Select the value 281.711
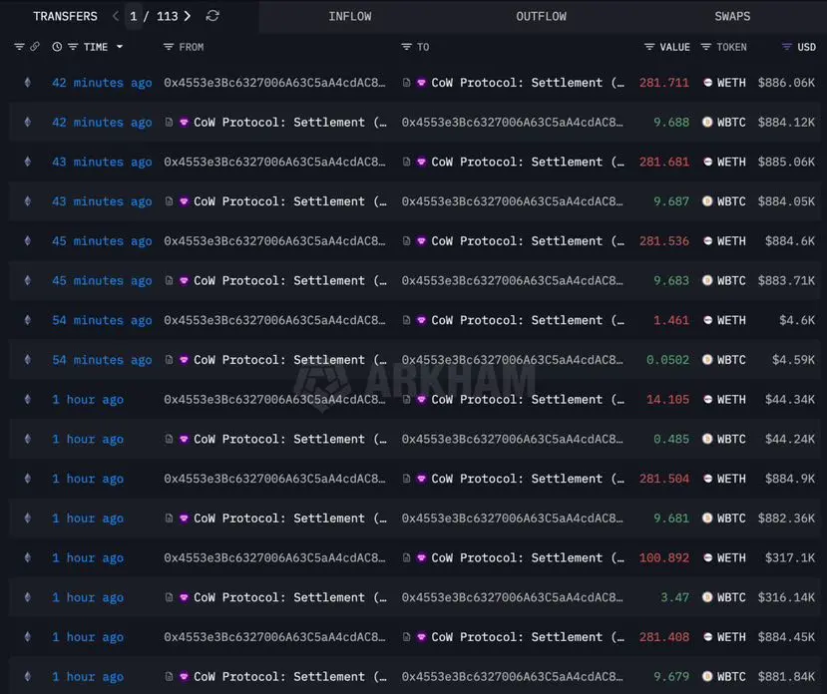The image size is (827, 694). pyautogui.click(x=664, y=83)
